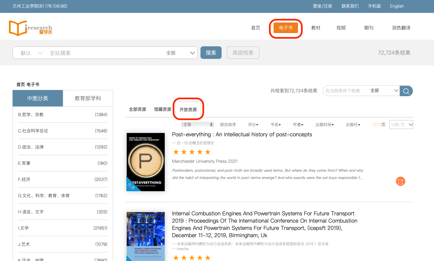The image size is (434, 261).
Task: Expand the 10条/页 page size dropdown
Action: 401,125
